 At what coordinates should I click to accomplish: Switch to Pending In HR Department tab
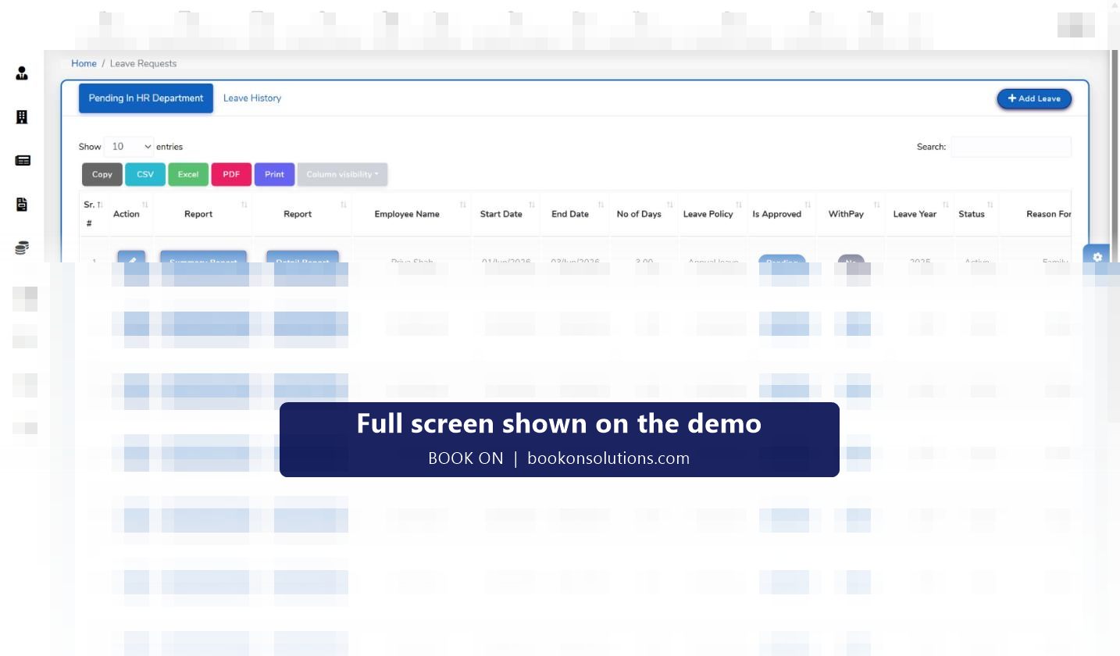point(146,98)
